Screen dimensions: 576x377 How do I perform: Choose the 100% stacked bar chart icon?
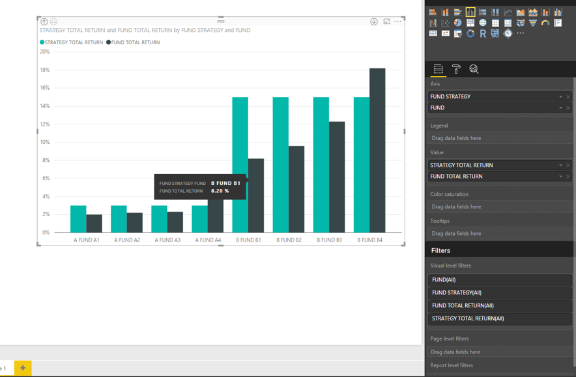tap(483, 12)
